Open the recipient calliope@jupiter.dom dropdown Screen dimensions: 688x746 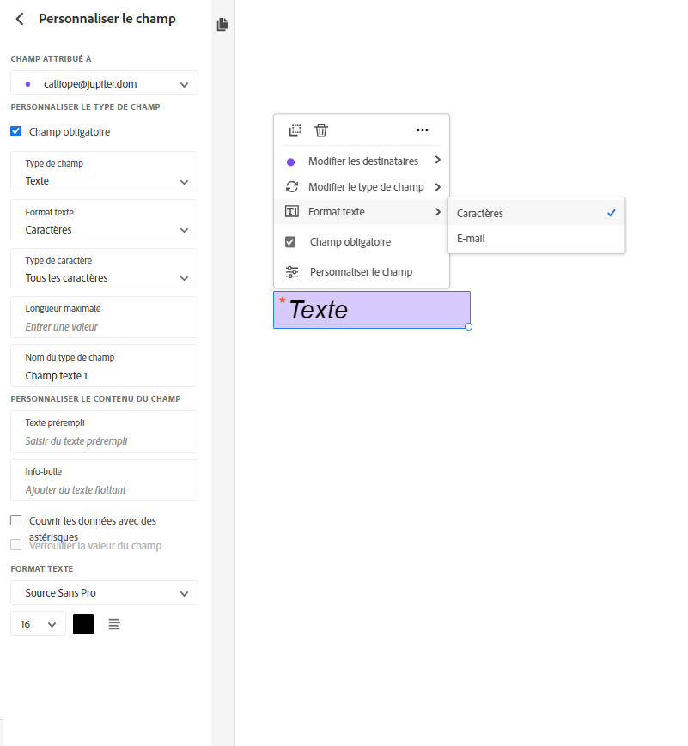105,84
